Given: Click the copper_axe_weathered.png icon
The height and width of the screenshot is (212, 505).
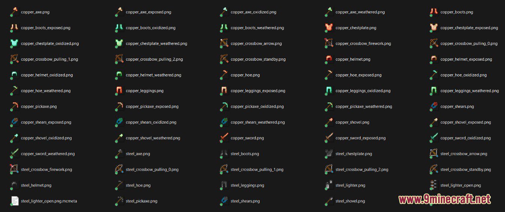Looking at the screenshot, I should click(329, 12).
